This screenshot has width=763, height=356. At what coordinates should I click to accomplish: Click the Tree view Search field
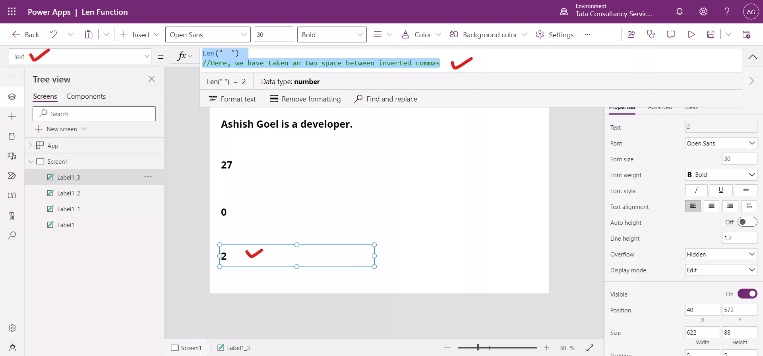pos(94,114)
